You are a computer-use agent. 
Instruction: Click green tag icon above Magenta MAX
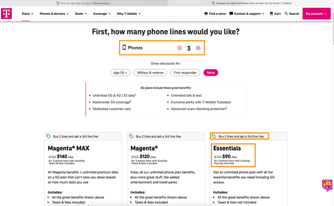click(x=48, y=136)
